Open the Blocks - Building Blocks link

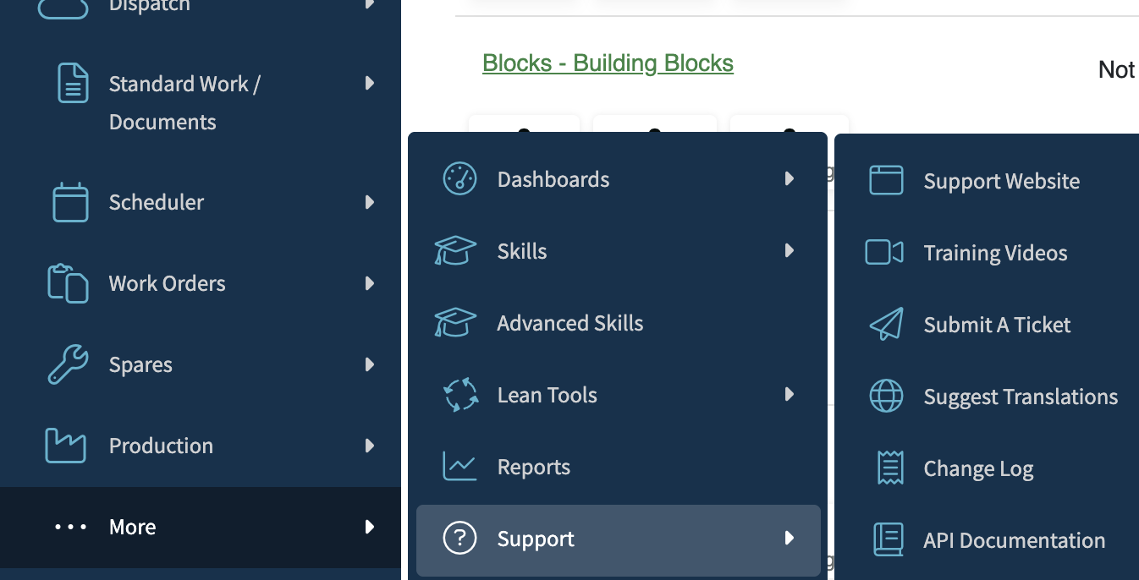point(608,63)
